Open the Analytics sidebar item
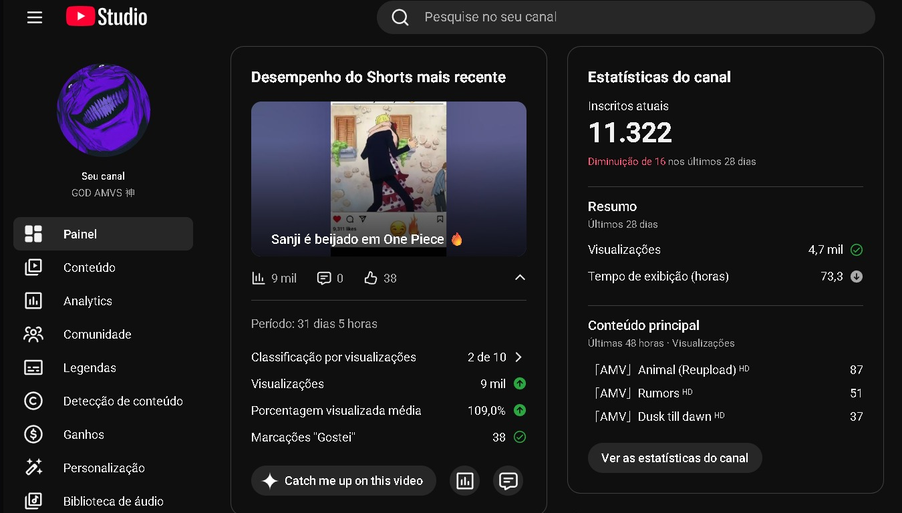This screenshot has height=513, width=902. tap(103, 301)
